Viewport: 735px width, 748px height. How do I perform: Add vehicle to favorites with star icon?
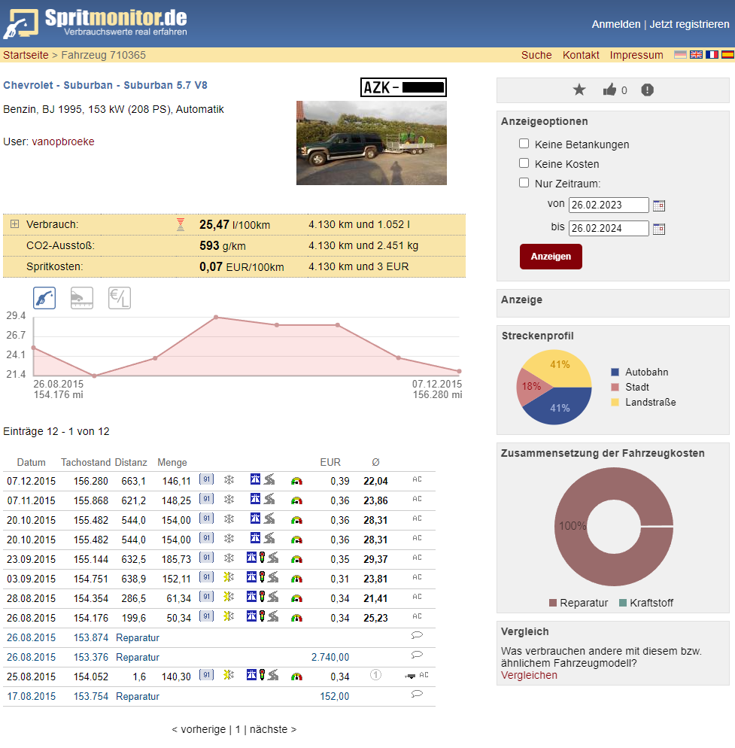579,90
